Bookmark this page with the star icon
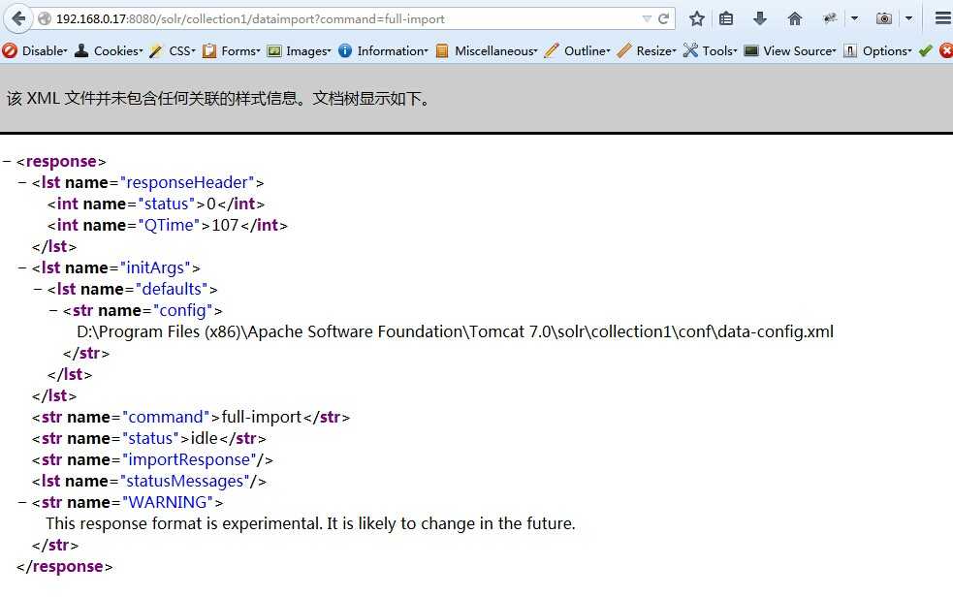Viewport: 953px width, 597px height. click(x=696, y=18)
